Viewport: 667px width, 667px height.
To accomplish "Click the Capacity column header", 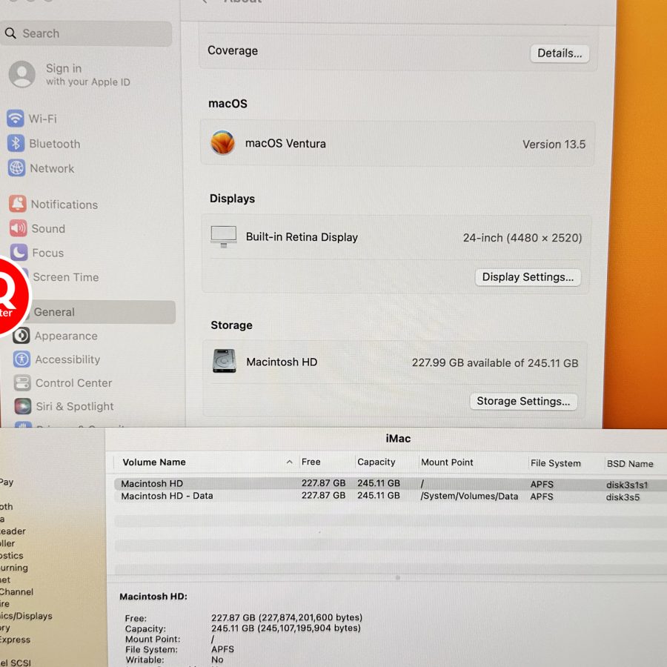I will pyautogui.click(x=376, y=462).
